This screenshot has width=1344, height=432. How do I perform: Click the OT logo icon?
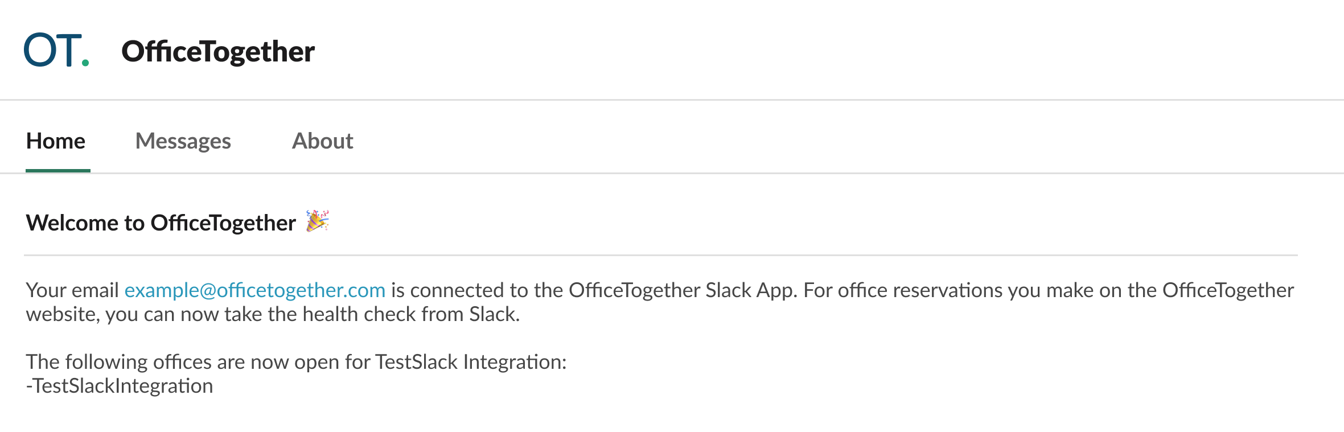[x=56, y=50]
